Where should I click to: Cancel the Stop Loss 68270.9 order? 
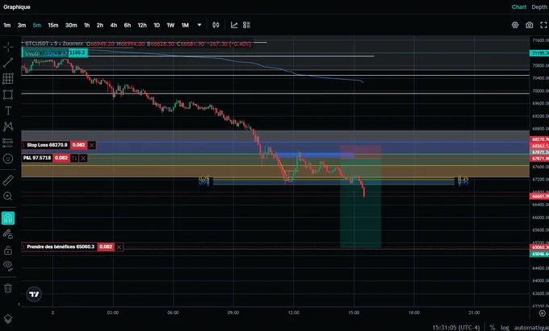pos(92,145)
